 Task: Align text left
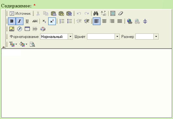pos(97,21)
